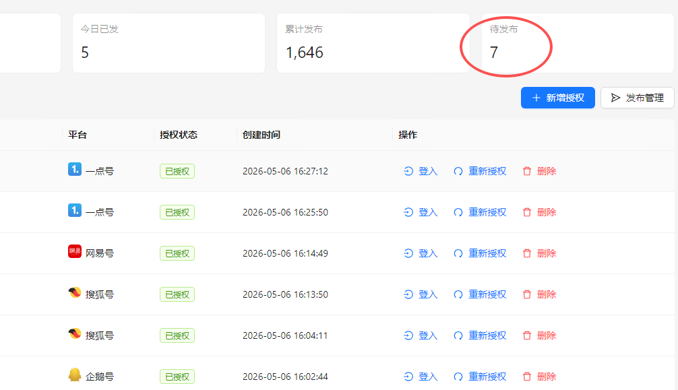Click the 今日已发 statistic card
This screenshot has height=390, width=678.
pos(168,43)
